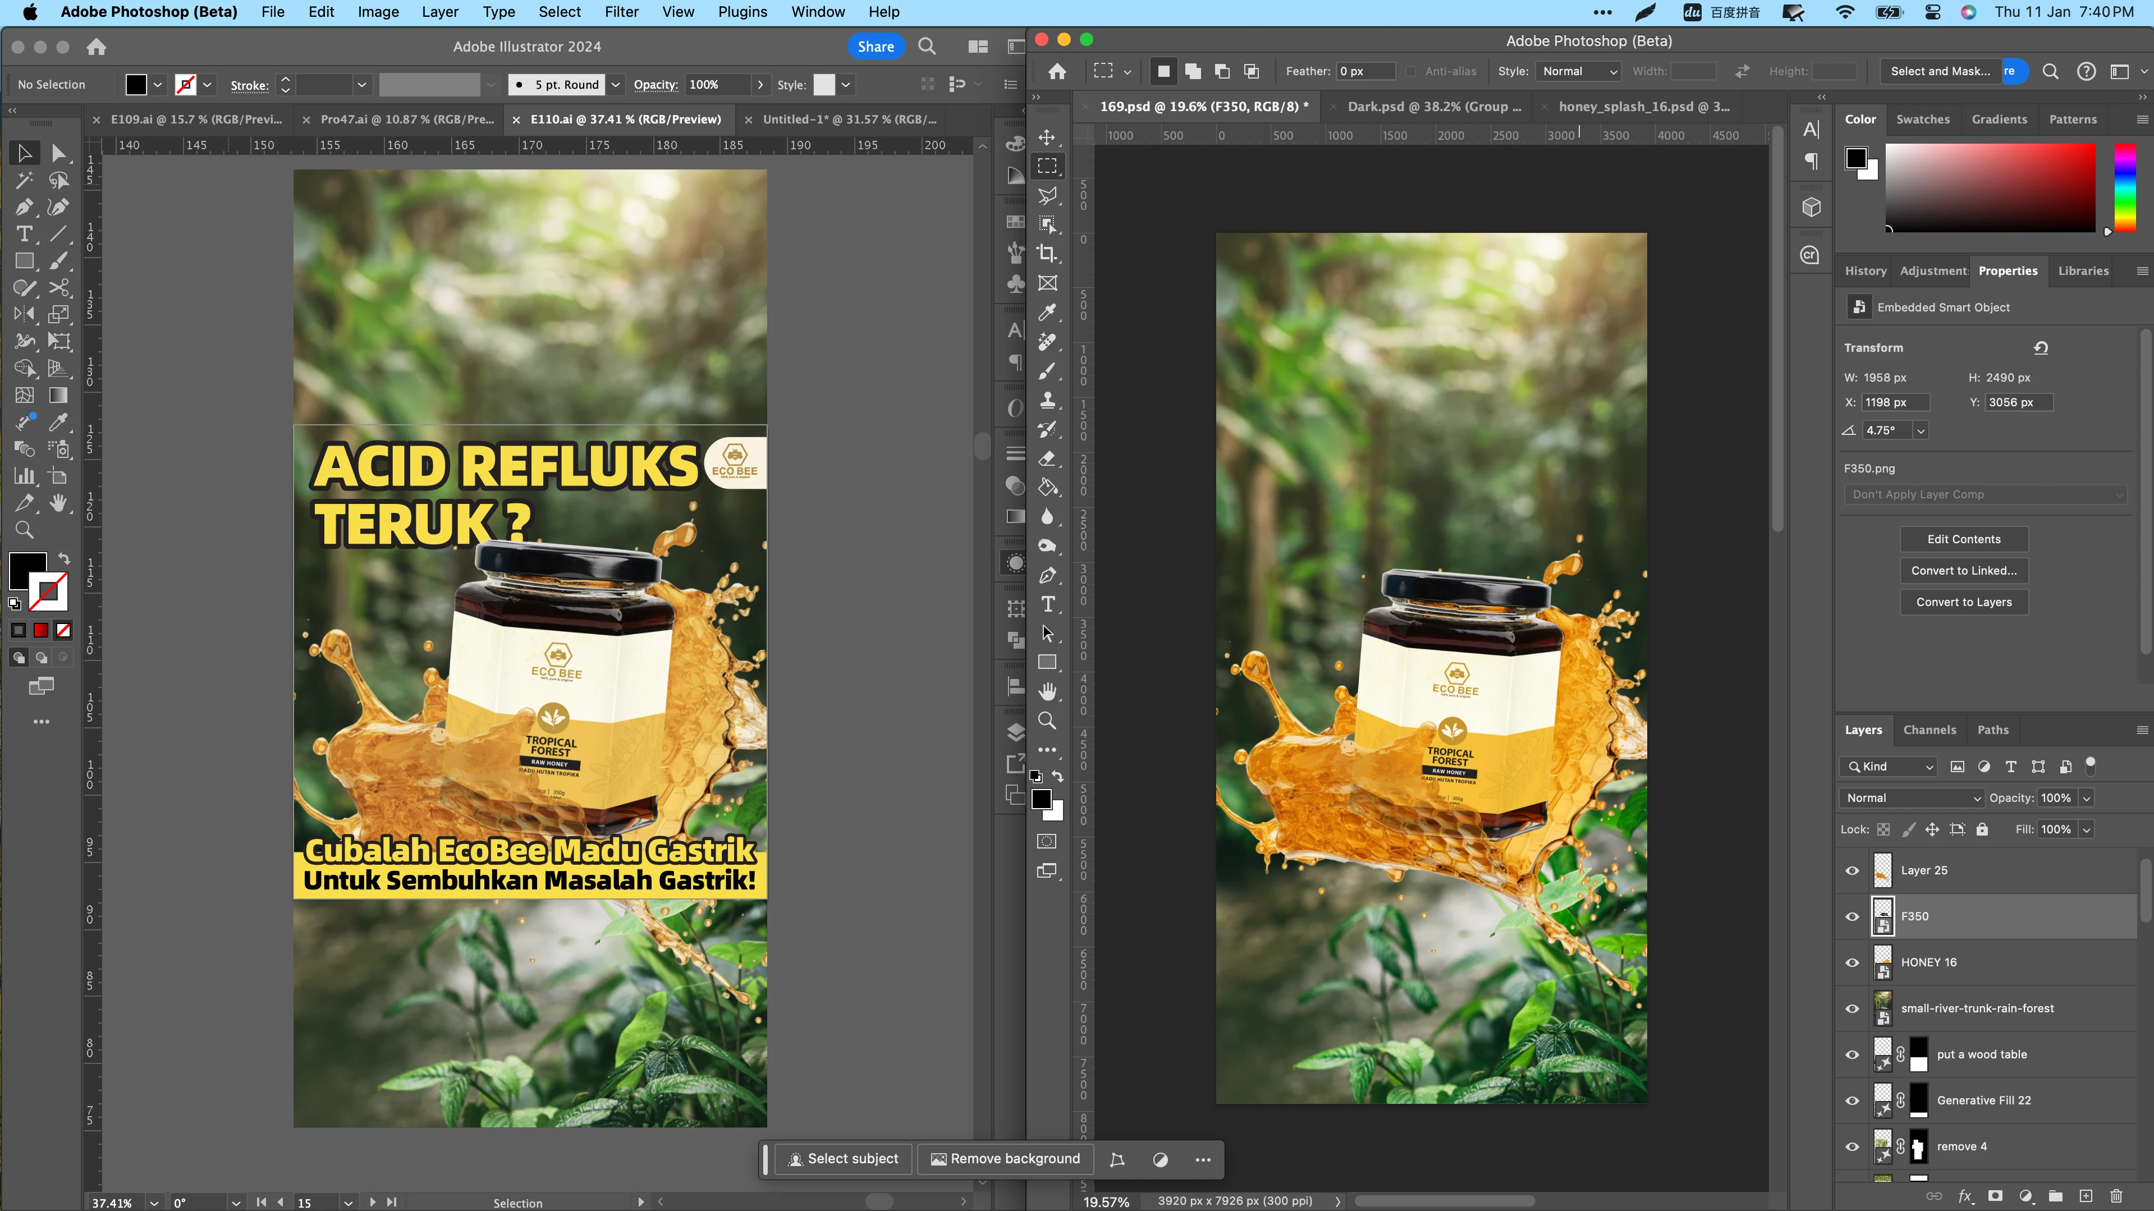Image resolution: width=2154 pixels, height=1211 pixels.
Task: Click the Edit Contents button
Action: [x=1963, y=539]
